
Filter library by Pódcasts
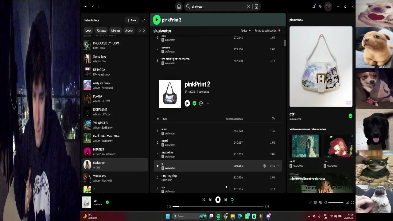101,31
